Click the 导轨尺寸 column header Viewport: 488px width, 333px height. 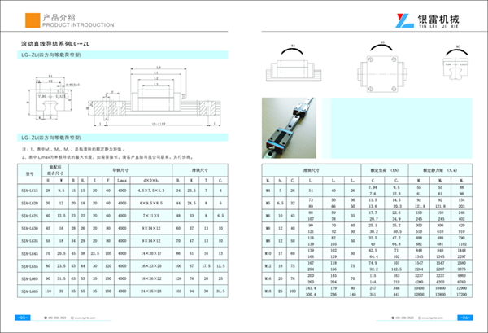click(x=119, y=169)
